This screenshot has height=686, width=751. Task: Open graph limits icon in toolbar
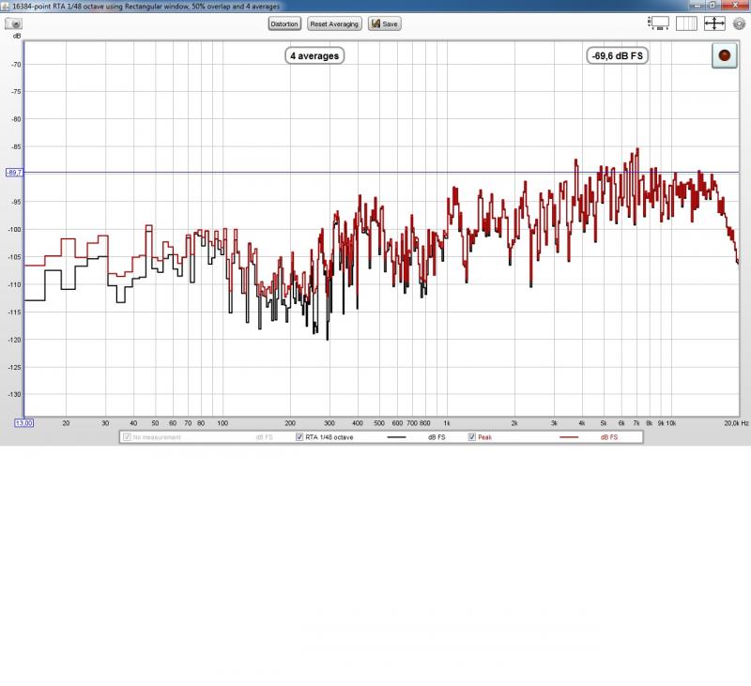click(x=658, y=23)
